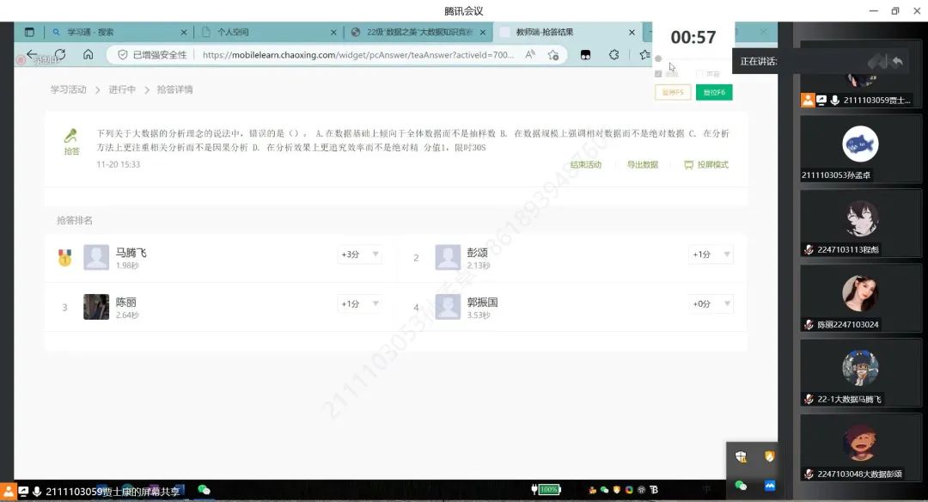This screenshot has height=502, width=928.
Task: Click the recorder progress slider handle
Action: coord(658,59)
